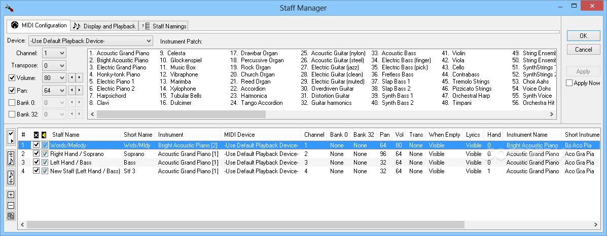Toggle the Volume checkbox
Viewport: 607px width, 236px height.
(12, 78)
